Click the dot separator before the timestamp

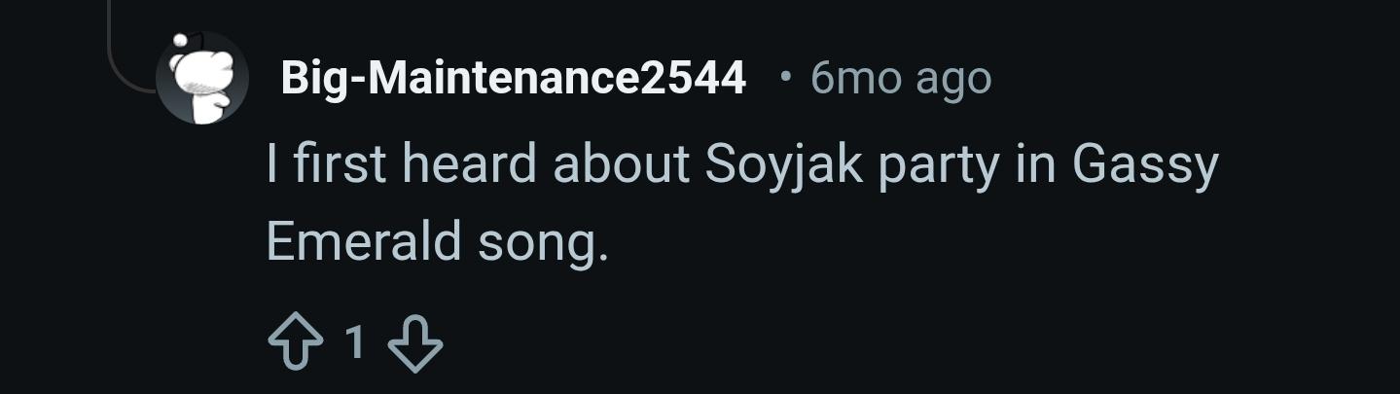point(784,77)
